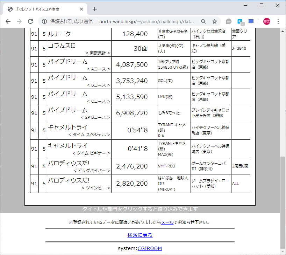Click the blue speech bubble extension

coord(251,21)
